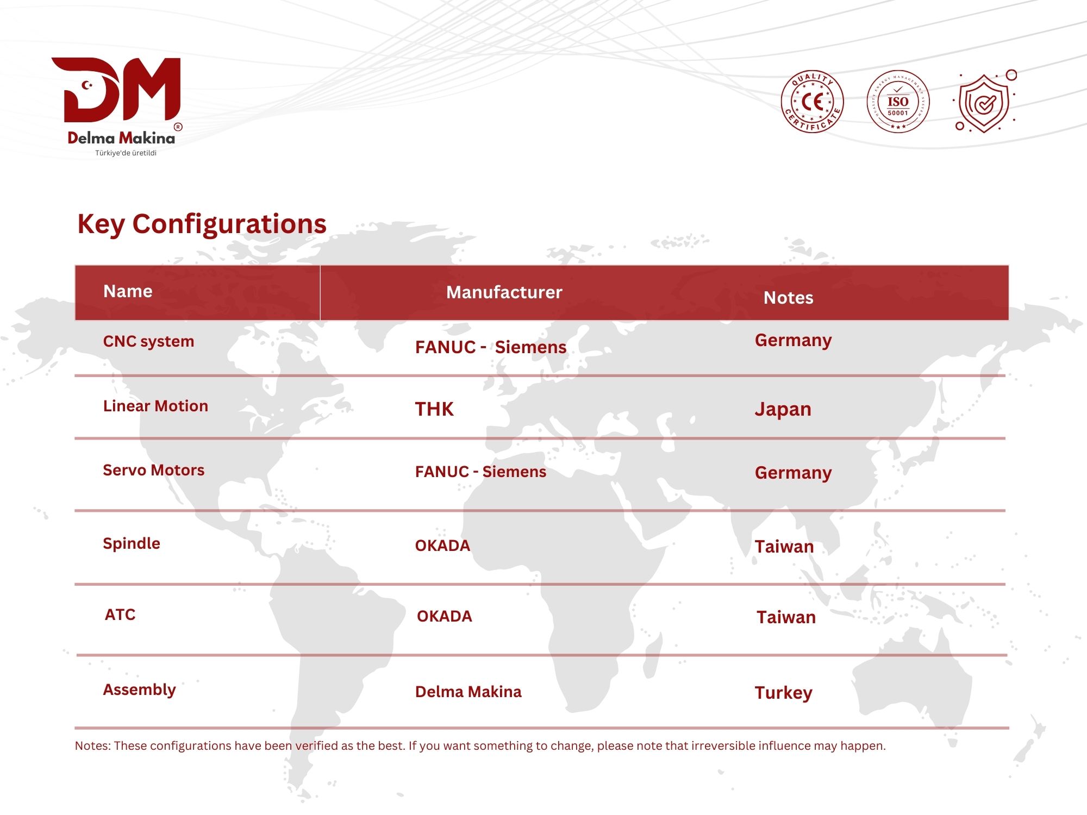The width and height of the screenshot is (1087, 815).
Task: Click the CE quality certificate badge
Action: pos(812,102)
